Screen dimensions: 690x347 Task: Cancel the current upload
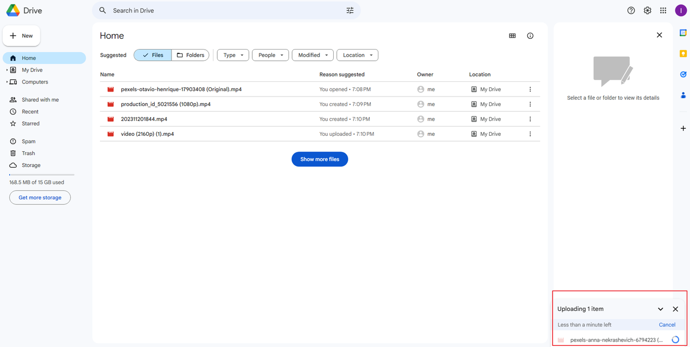coord(667,325)
